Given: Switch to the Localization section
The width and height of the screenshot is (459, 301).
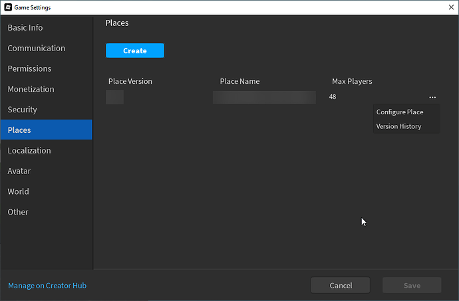Looking at the screenshot, I should click(x=29, y=151).
